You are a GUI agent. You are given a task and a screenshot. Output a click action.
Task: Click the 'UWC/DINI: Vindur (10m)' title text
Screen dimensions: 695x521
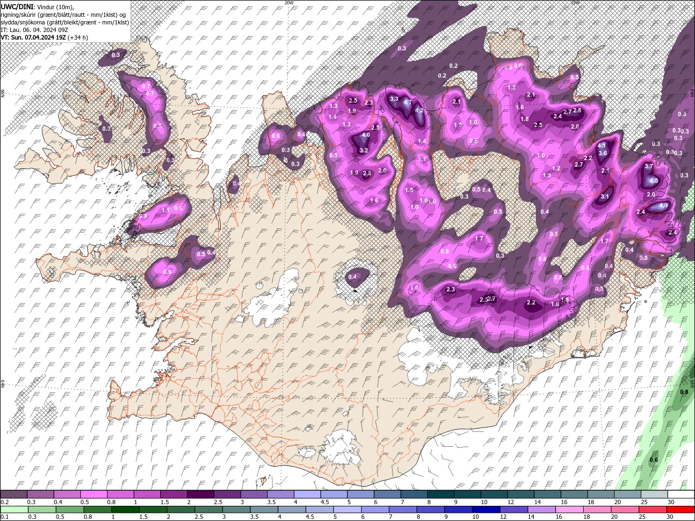point(37,6)
